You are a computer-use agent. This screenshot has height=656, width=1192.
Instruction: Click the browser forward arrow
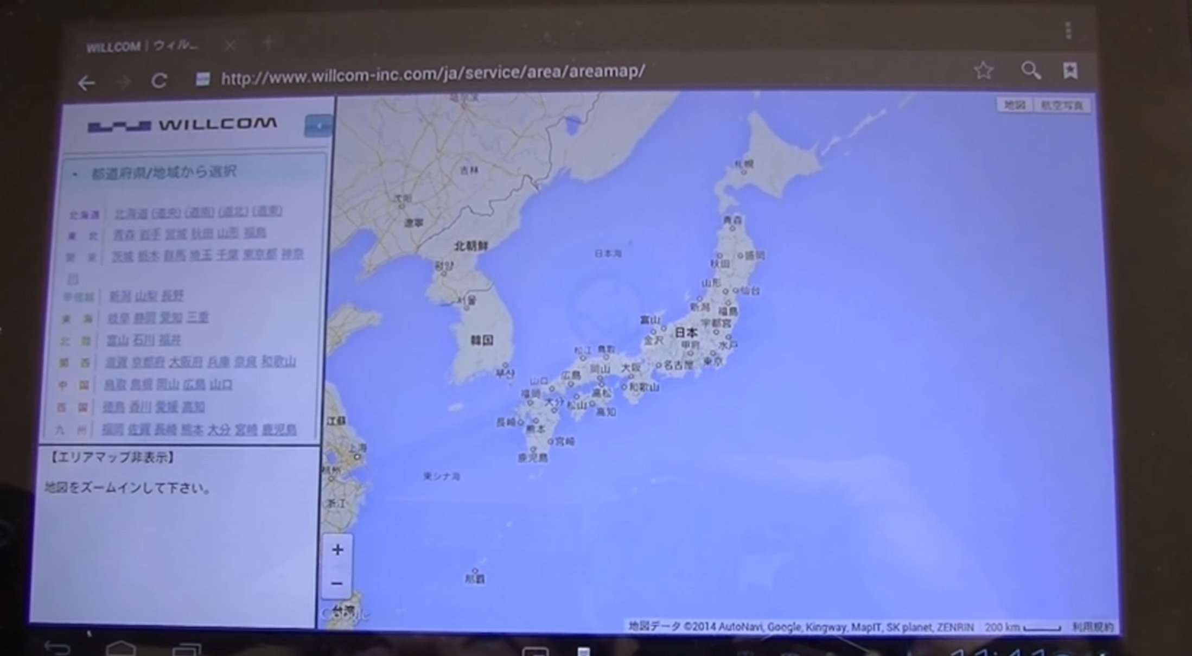tap(124, 82)
